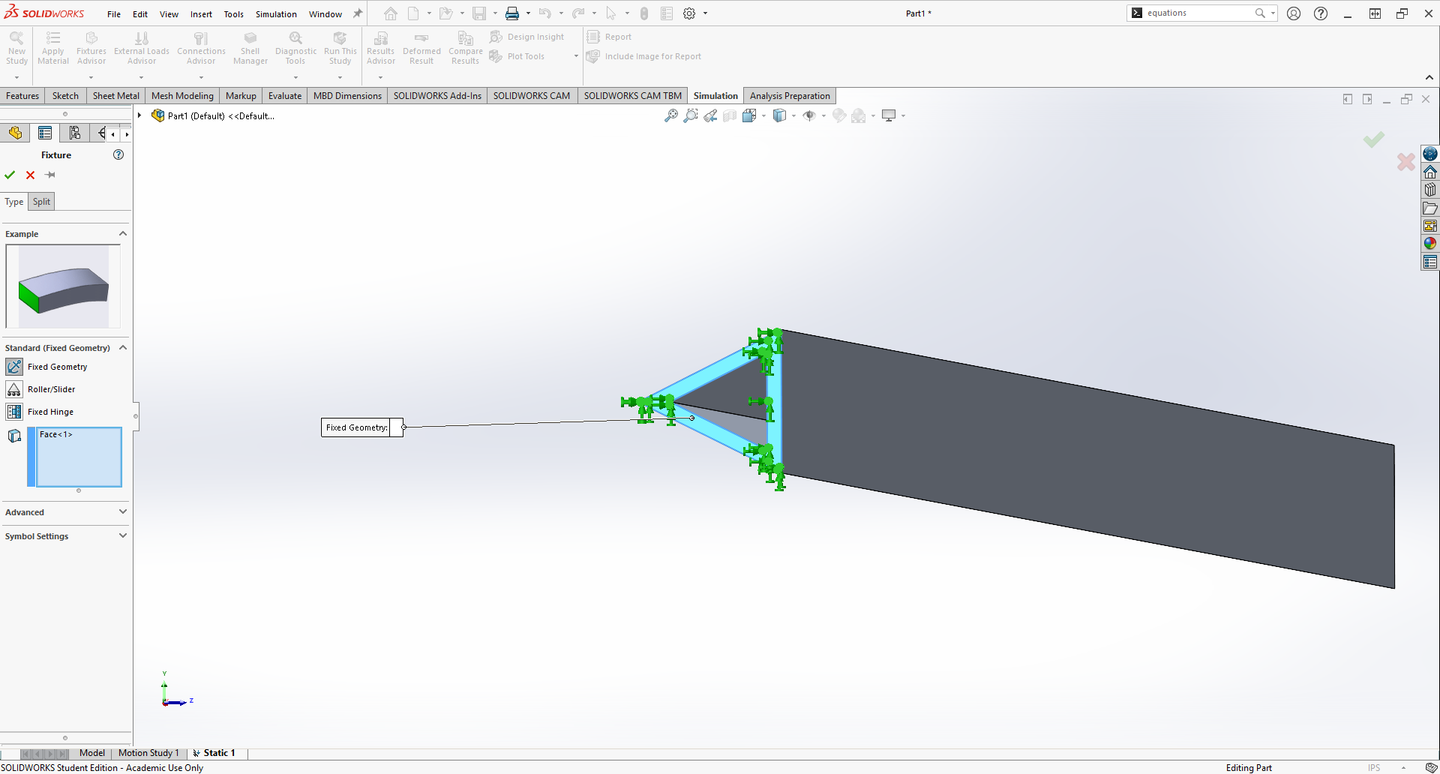Open Appearances task pane icon
This screenshot has height=774, width=1440.
point(1430,244)
